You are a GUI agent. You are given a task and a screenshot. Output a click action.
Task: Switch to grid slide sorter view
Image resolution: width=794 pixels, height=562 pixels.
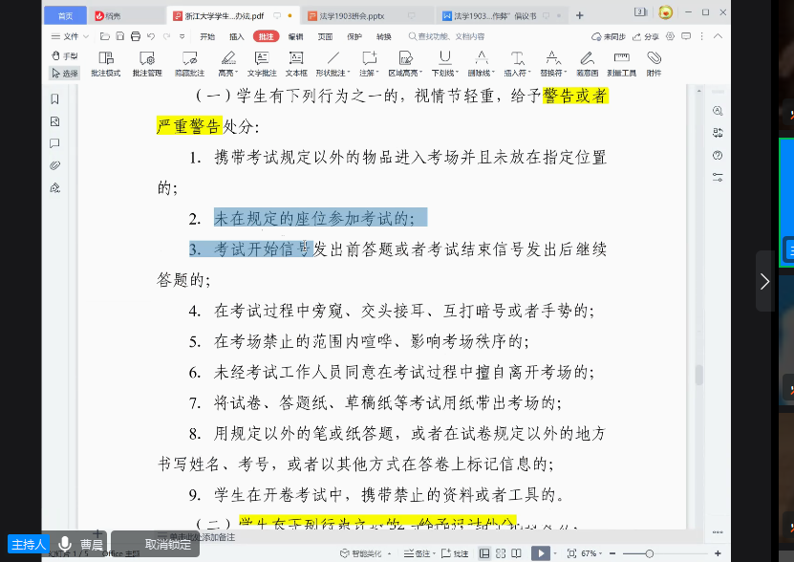tap(501, 553)
